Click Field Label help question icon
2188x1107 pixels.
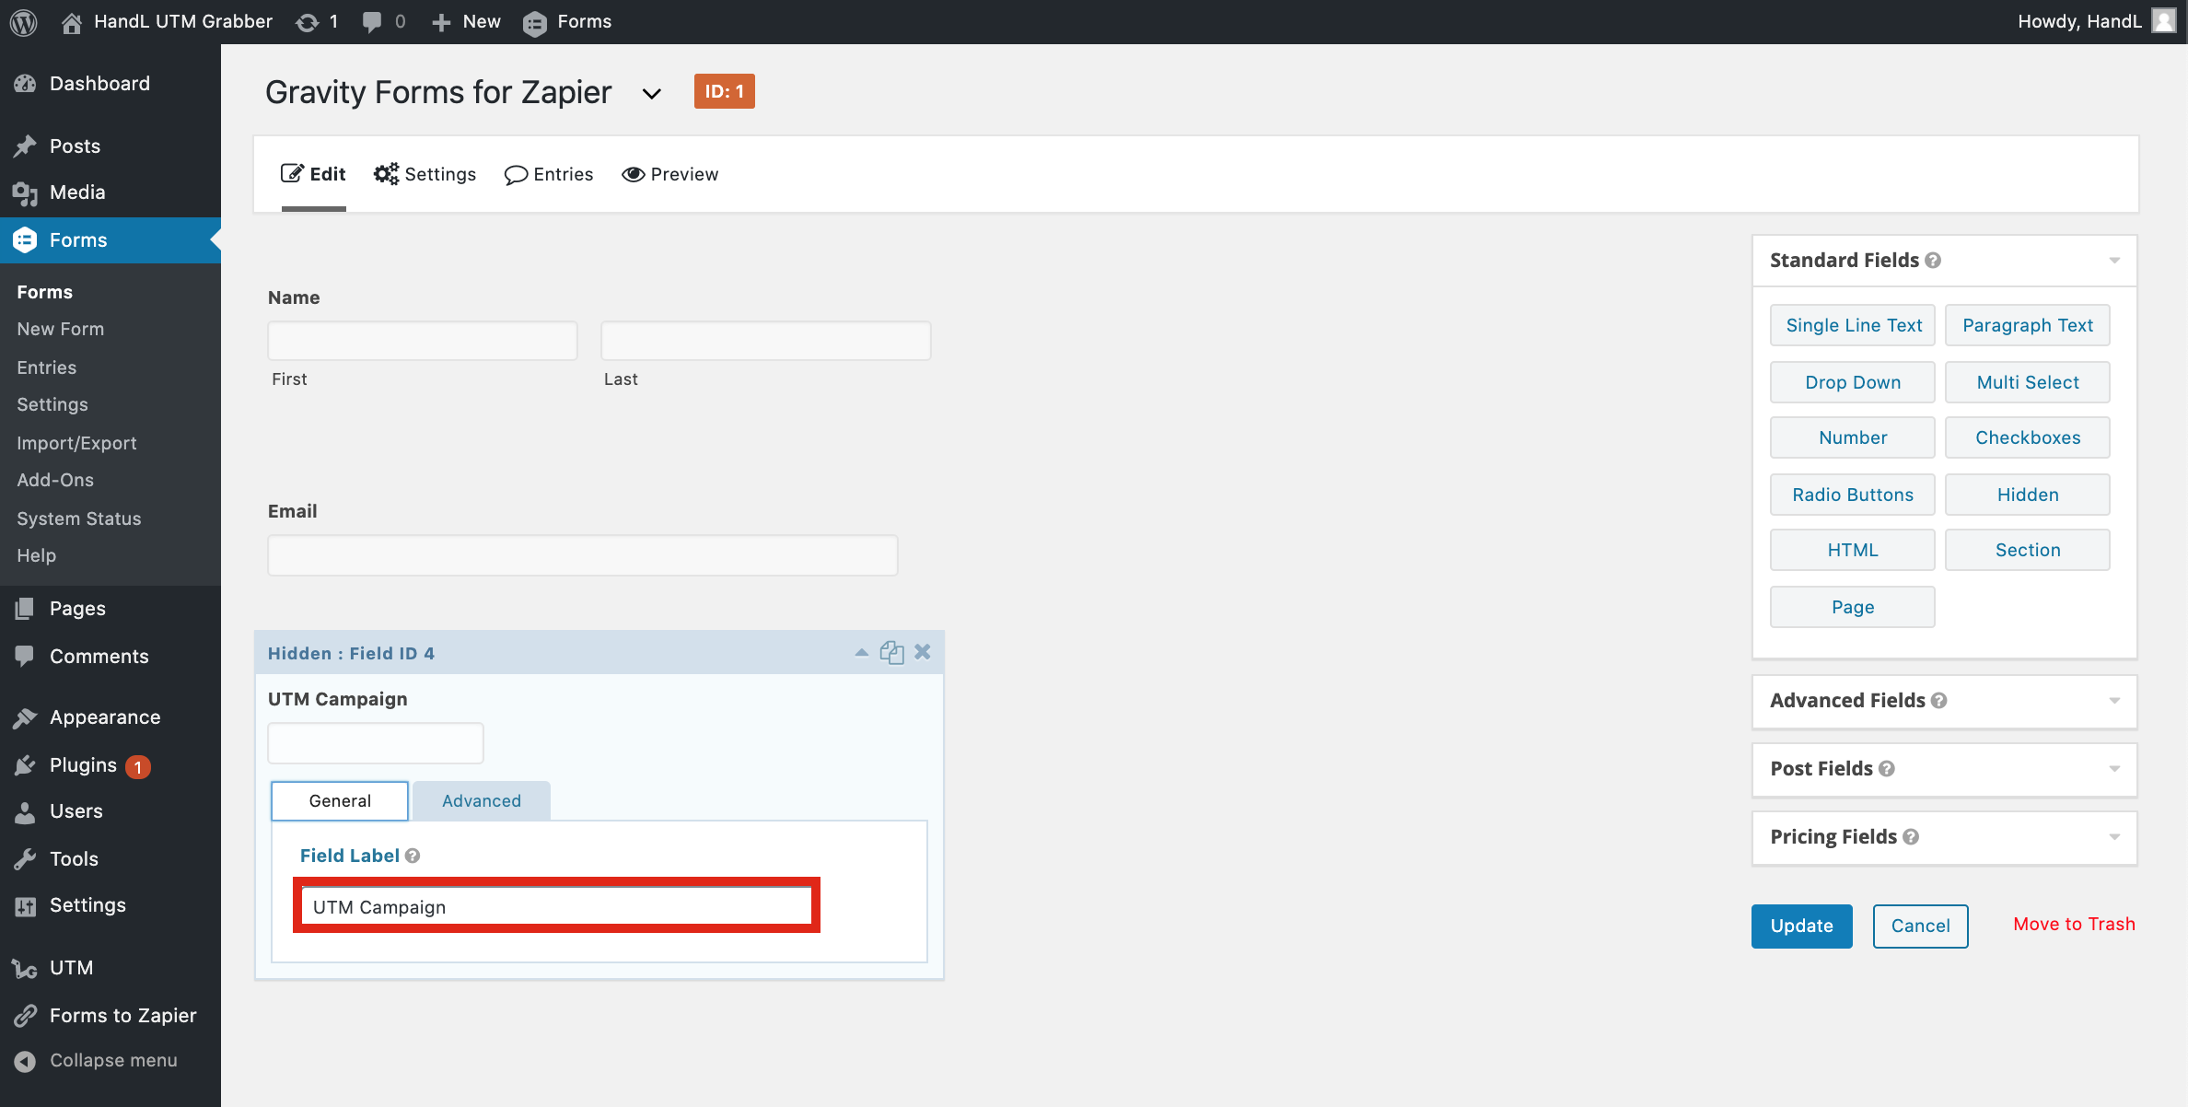[x=413, y=856]
